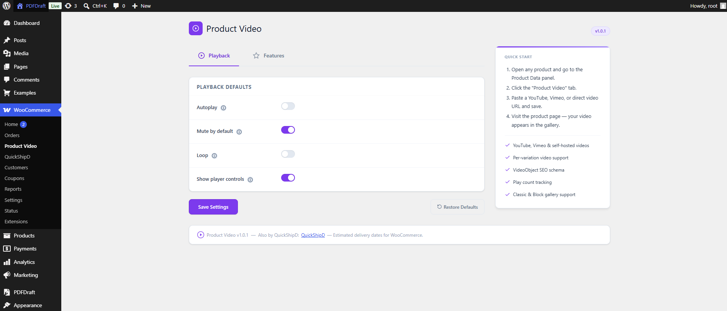The height and width of the screenshot is (311, 727).
Task: Click the Appearance brush icon
Action: point(7,305)
